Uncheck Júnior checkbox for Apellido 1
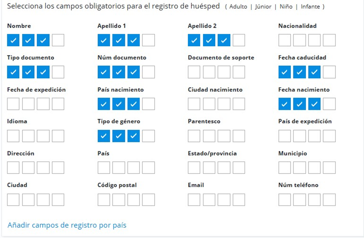 [119, 40]
